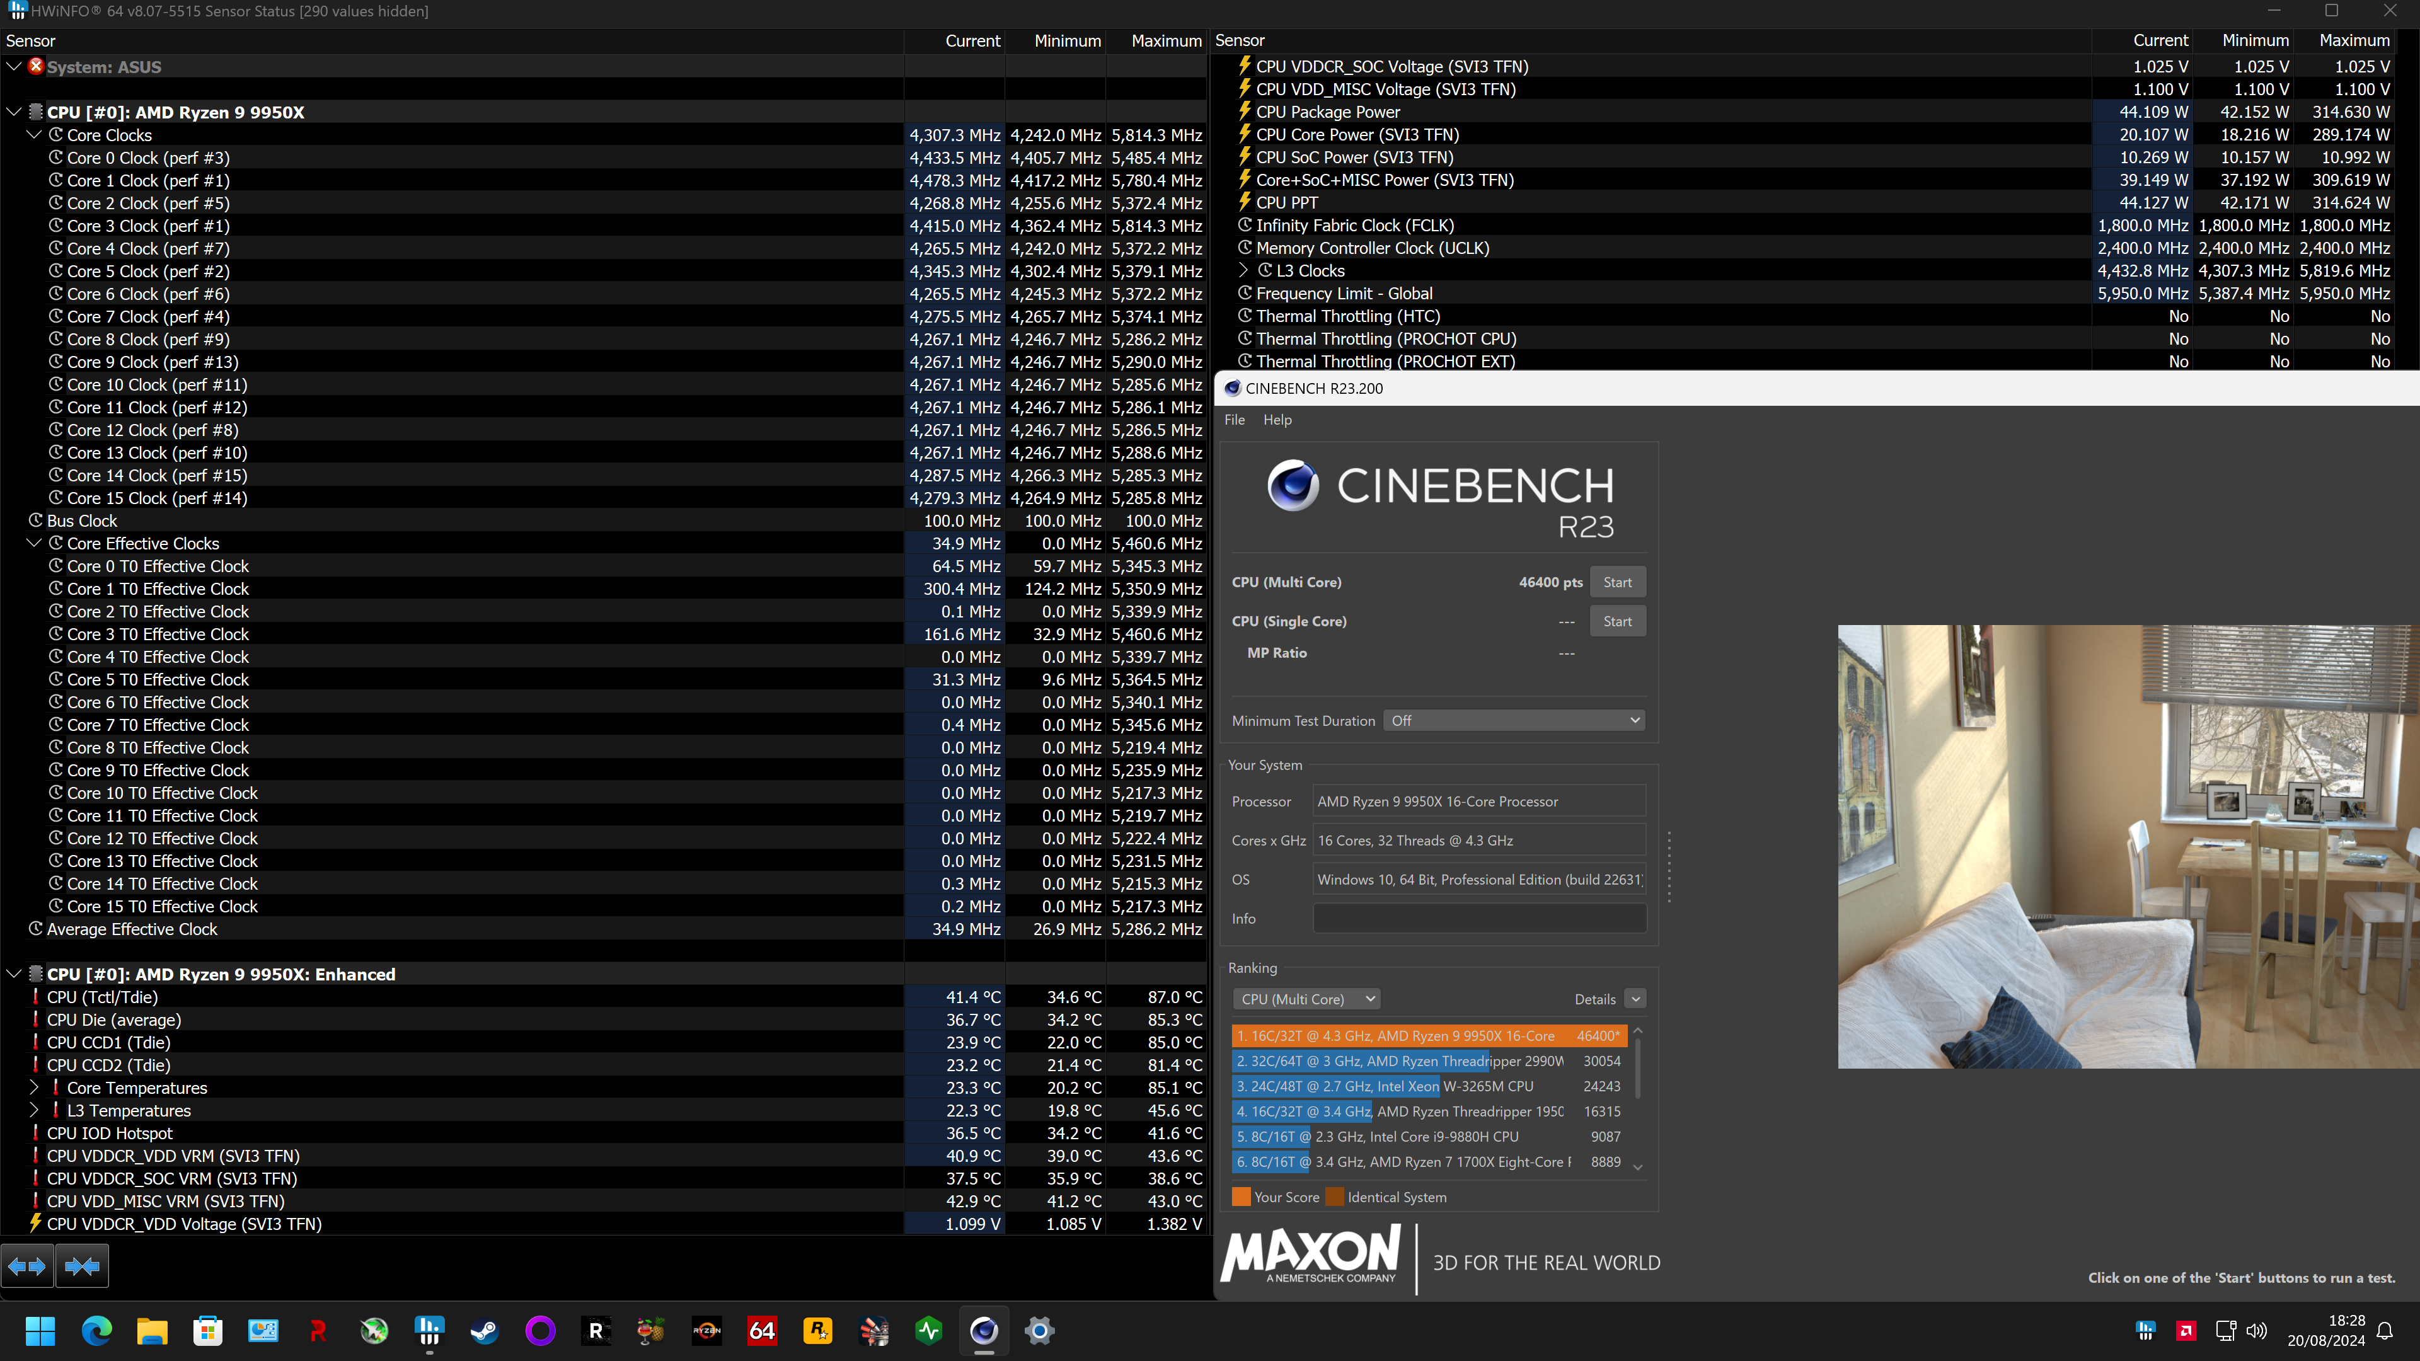
Task: Select the CPU (Tctl/Tdie) temperature row
Action: tap(604, 997)
